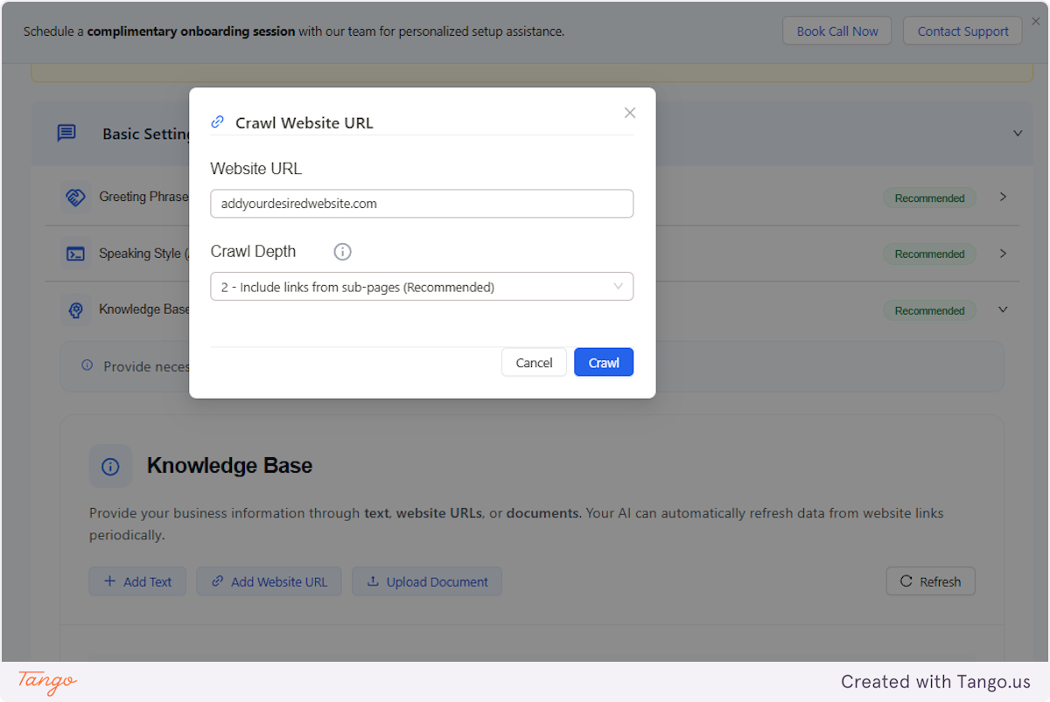Image resolution: width=1050 pixels, height=702 pixels.
Task: Click inside the Website URL input field
Action: tap(422, 203)
